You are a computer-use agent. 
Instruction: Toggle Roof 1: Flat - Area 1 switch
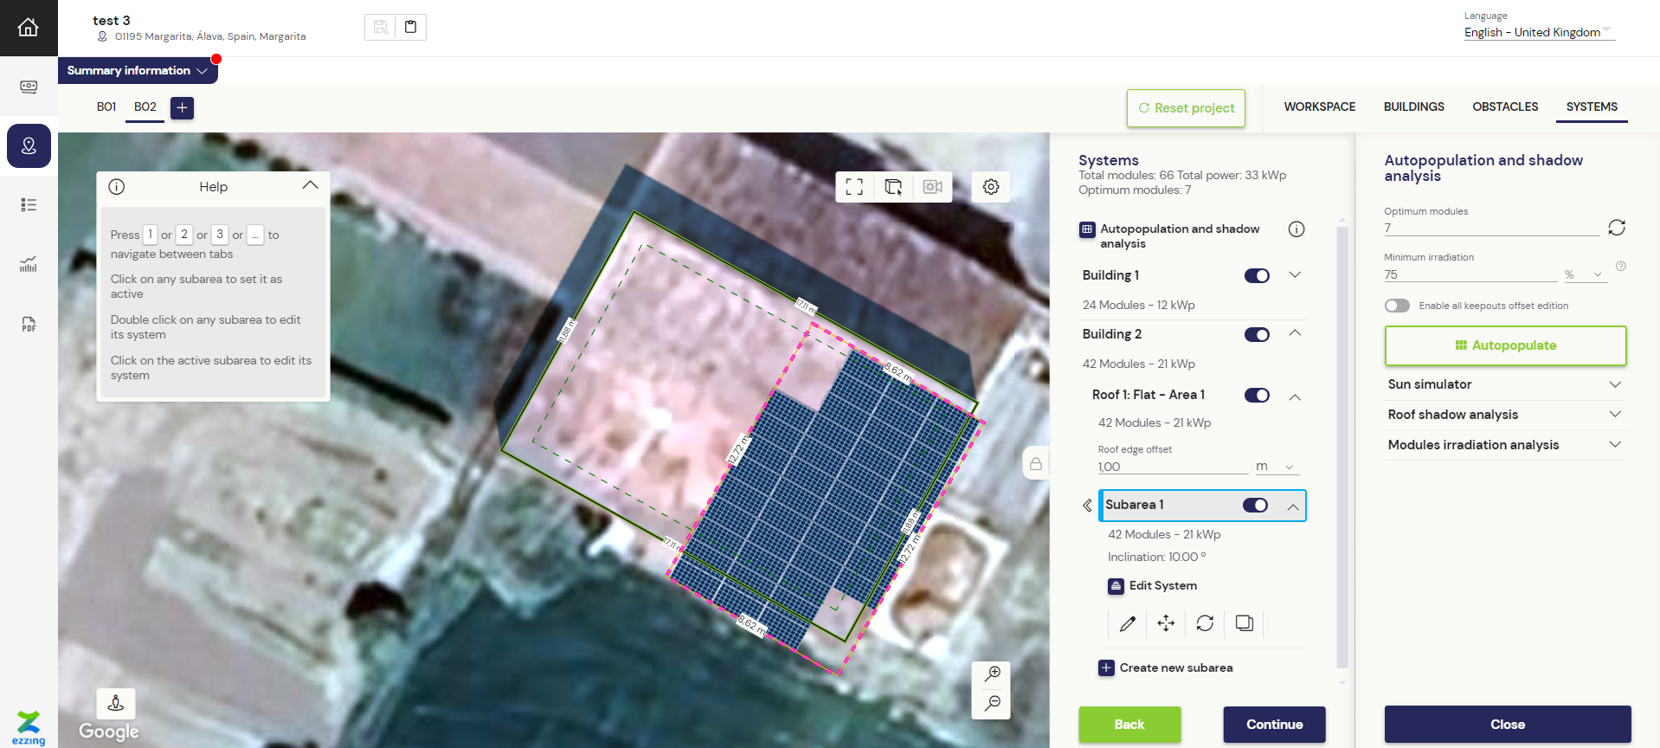[1257, 395]
